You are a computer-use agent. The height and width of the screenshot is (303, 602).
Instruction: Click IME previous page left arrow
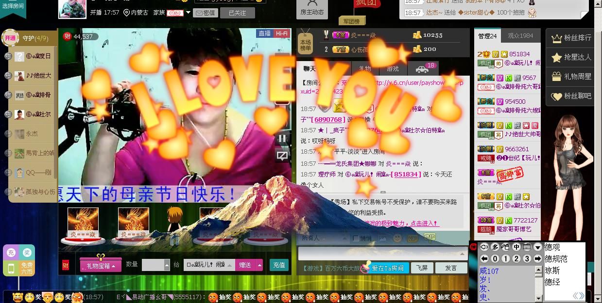click(484, 259)
